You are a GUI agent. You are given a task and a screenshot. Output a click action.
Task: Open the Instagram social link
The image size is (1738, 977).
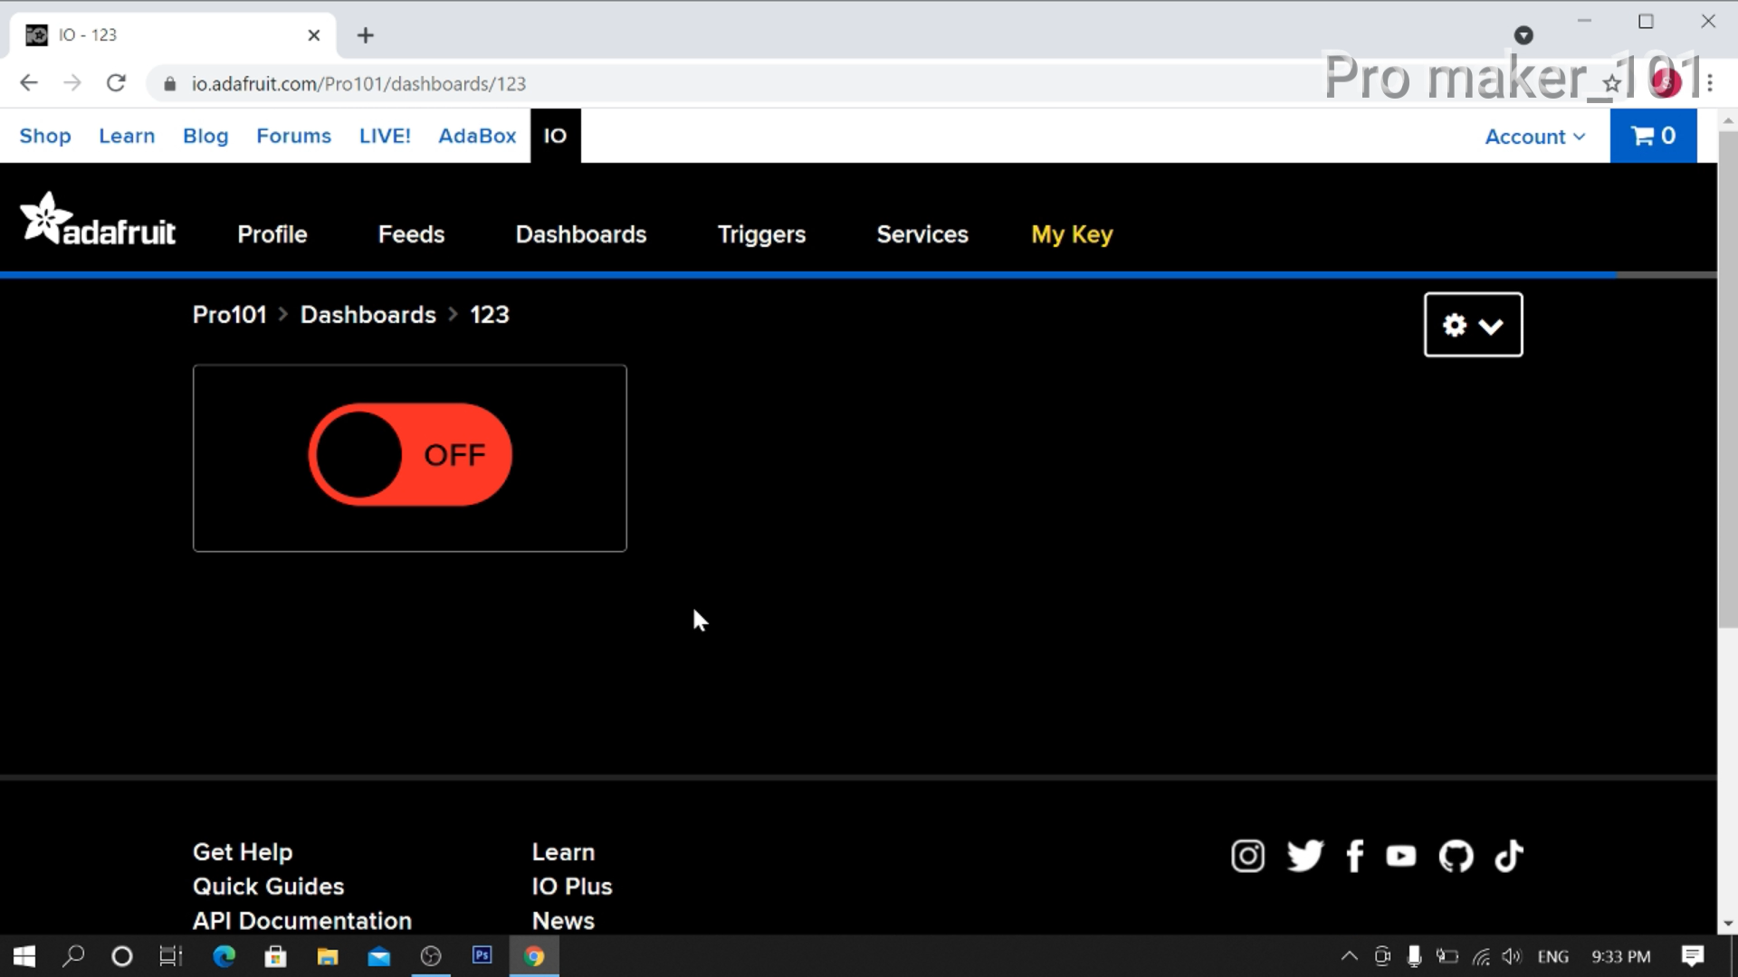tap(1247, 856)
